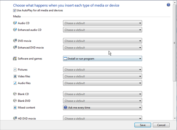Screen dimensions: 177x130
Task: Click the Audio files music note icon
Action: [15, 83]
